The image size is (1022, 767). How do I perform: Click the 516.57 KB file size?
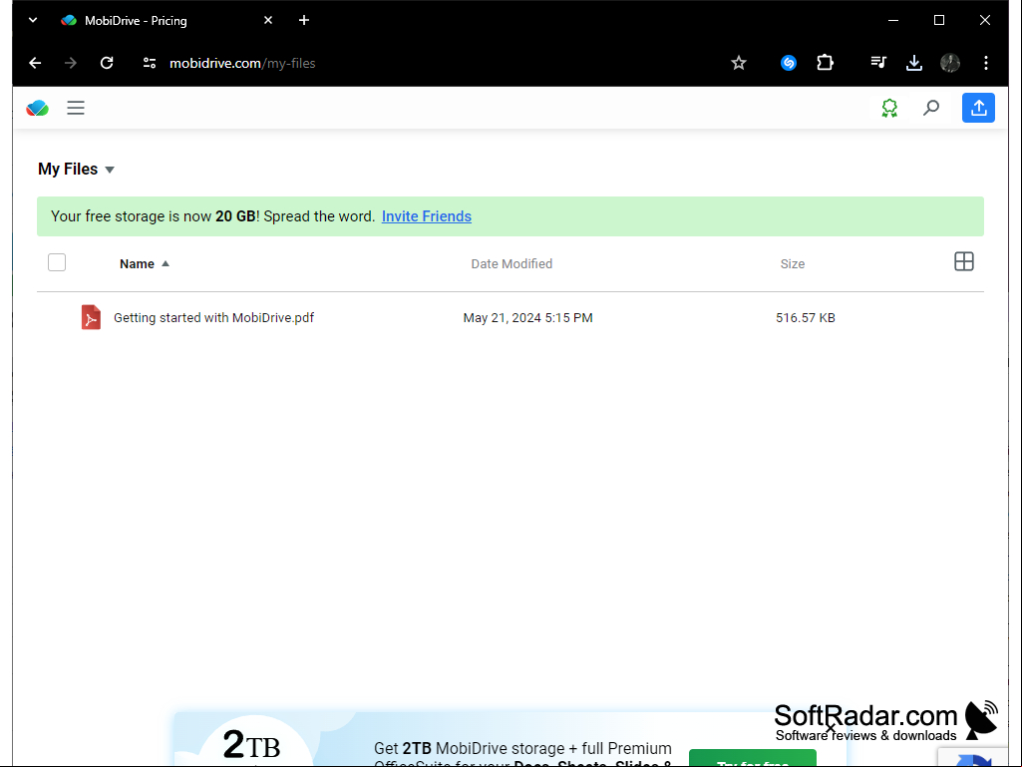(x=805, y=317)
